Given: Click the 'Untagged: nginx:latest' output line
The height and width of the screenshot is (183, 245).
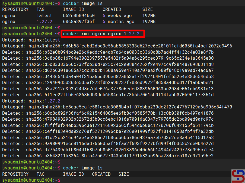Looking at the screenshot, I should 25,40.
